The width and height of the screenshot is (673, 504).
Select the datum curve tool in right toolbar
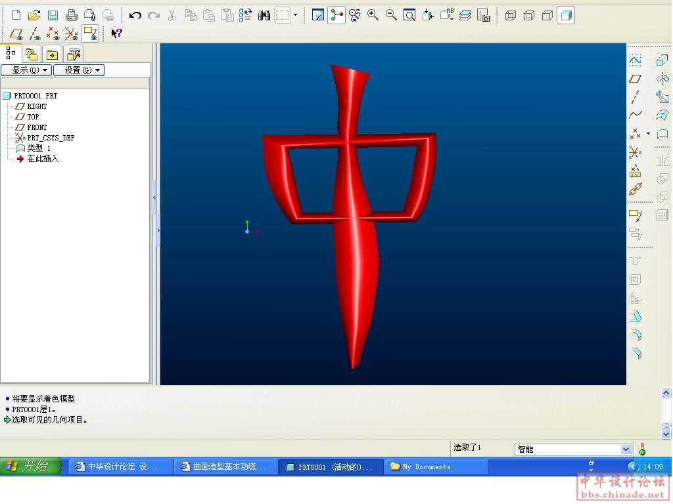[x=636, y=115]
